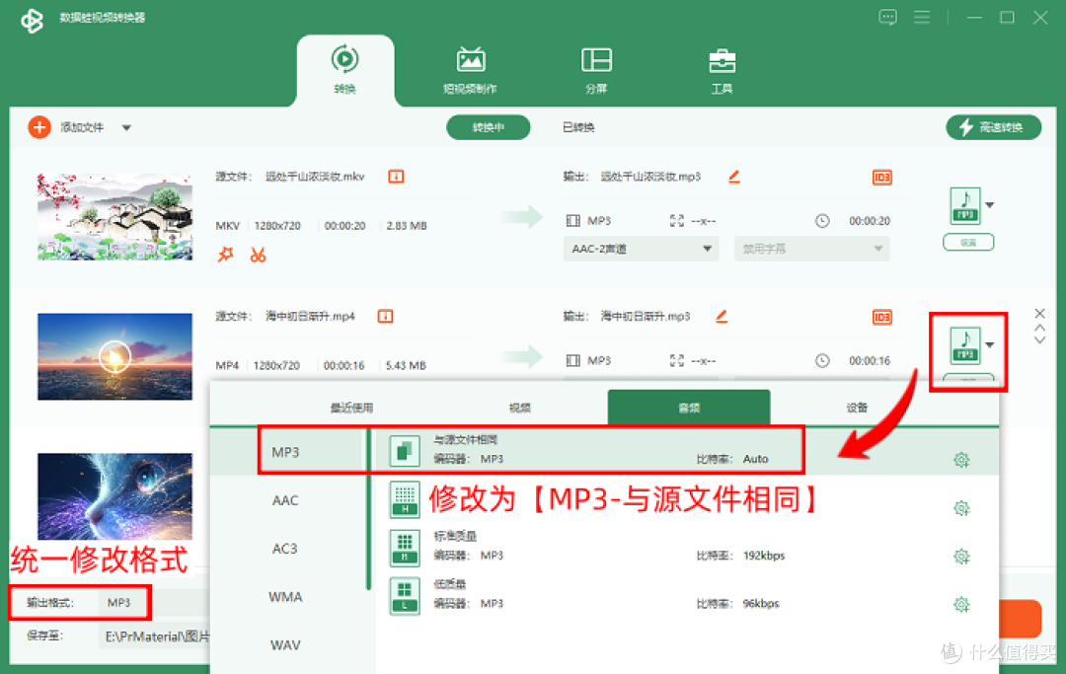Viewport: 1066px width, 674px height.
Task: Click the app logo in the title bar
Action: pos(32,21)
